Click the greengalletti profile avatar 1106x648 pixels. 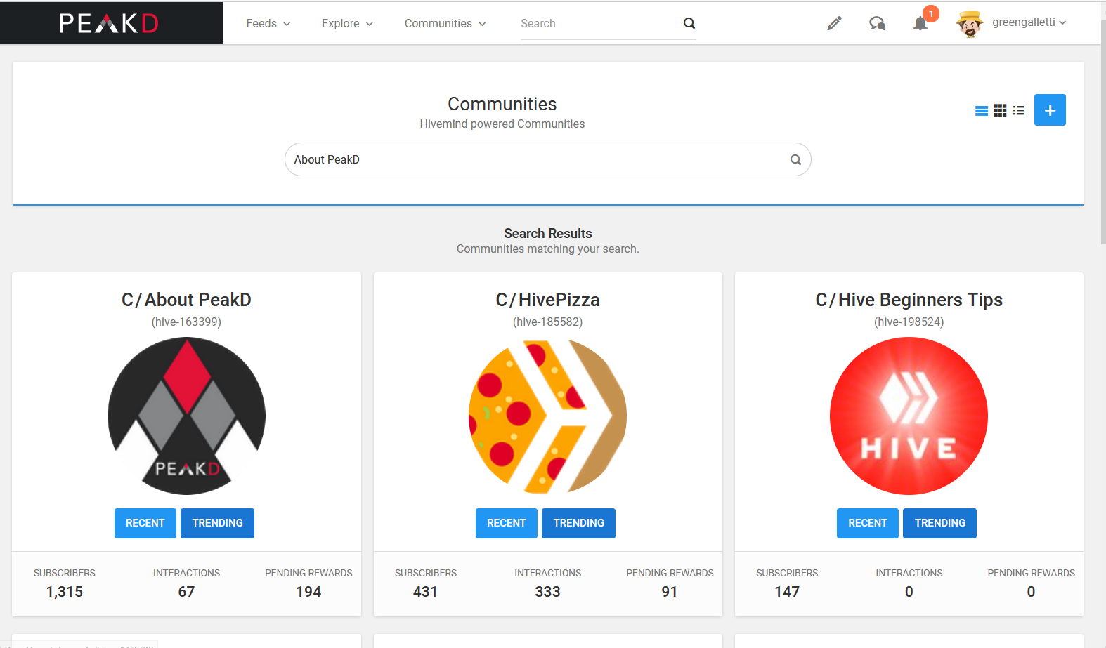(969, 23)
